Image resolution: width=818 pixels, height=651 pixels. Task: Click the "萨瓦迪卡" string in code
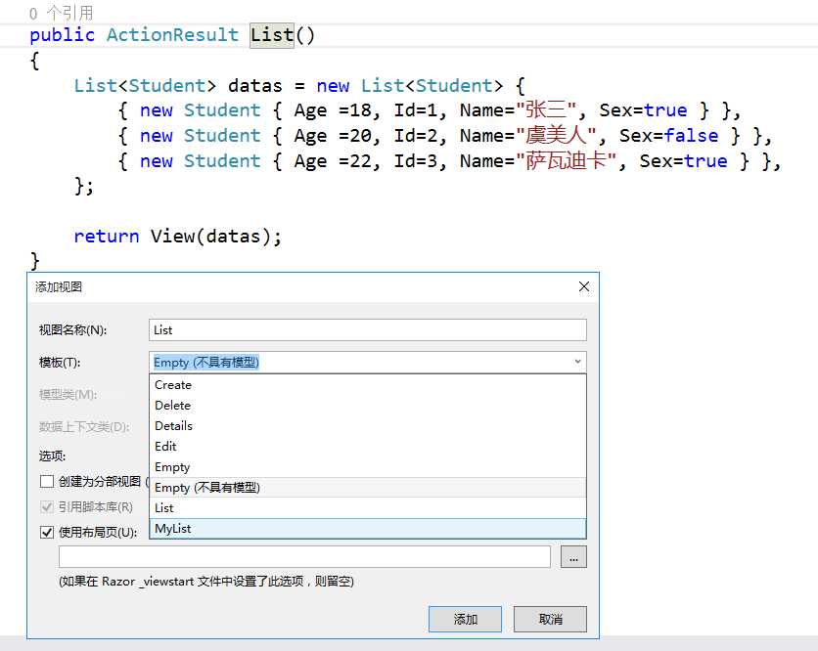point(566,160)
